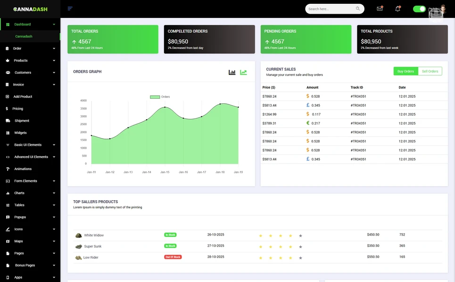The height and width of the screenshot is (282, 455).
Task: Switch orders graph to line chart view
Action: (243, 72)
